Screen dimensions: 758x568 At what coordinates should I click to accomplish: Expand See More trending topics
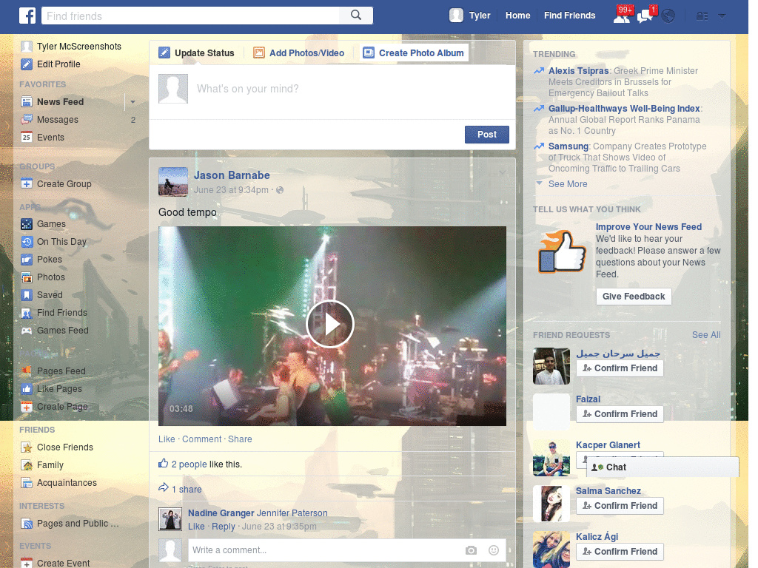[568, 184]
